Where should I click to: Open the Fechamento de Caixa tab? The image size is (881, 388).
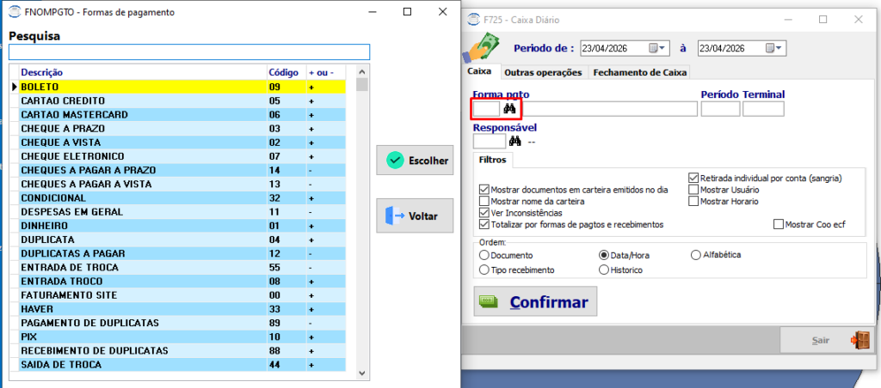click(x=640, y=72)
